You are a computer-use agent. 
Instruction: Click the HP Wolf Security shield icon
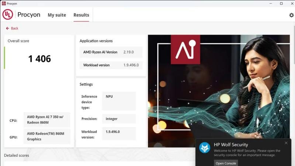(205, 148)
